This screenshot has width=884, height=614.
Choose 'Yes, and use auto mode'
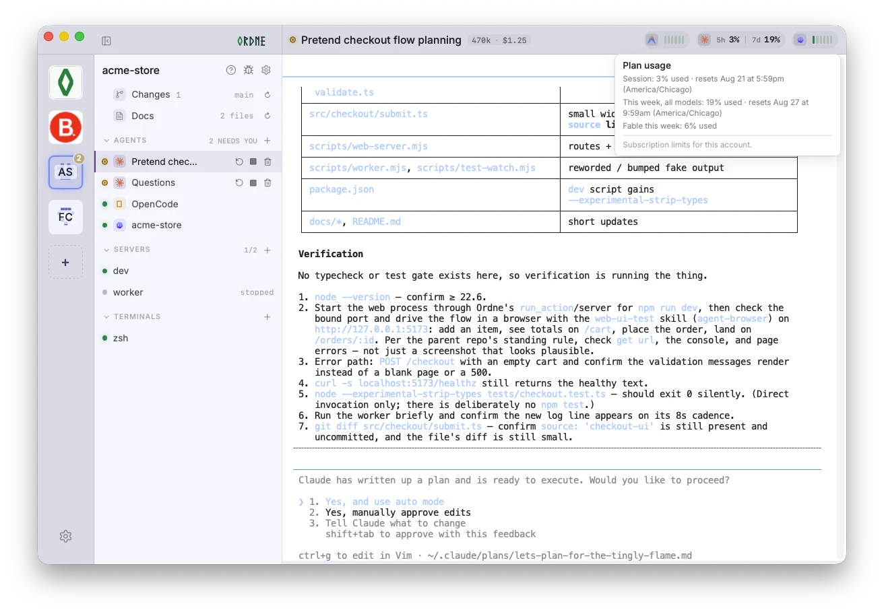click(384, 502)
